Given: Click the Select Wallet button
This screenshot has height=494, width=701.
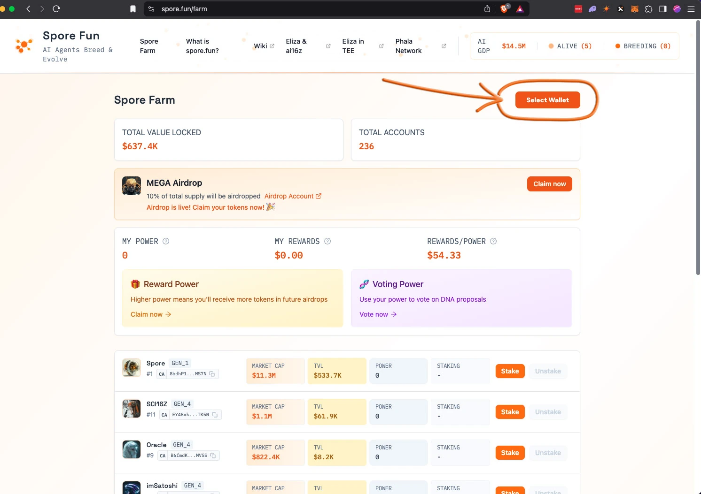Looking at the screenshot, I should [548, 100].
